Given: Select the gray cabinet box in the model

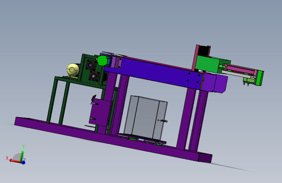Looking at the screenshot, I should pos(146,118).
